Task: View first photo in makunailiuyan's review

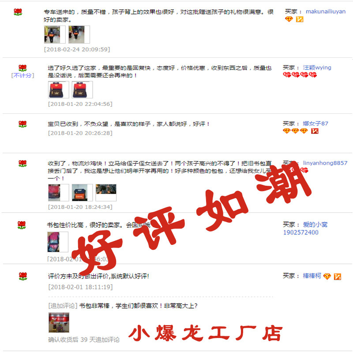Action: tap(55, 34)
